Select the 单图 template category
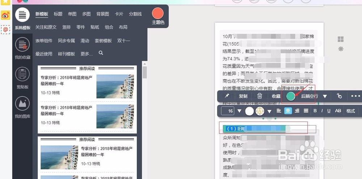 click(x=72, y=14)
